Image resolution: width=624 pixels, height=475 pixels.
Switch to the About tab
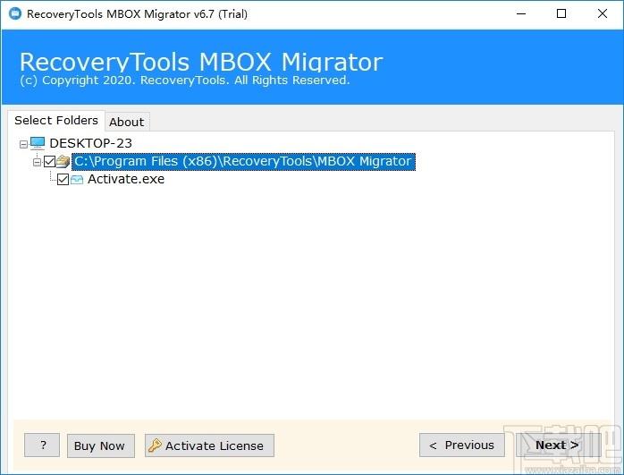point(127,122)
